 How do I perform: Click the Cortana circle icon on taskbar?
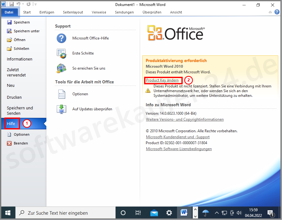[123, 213]
